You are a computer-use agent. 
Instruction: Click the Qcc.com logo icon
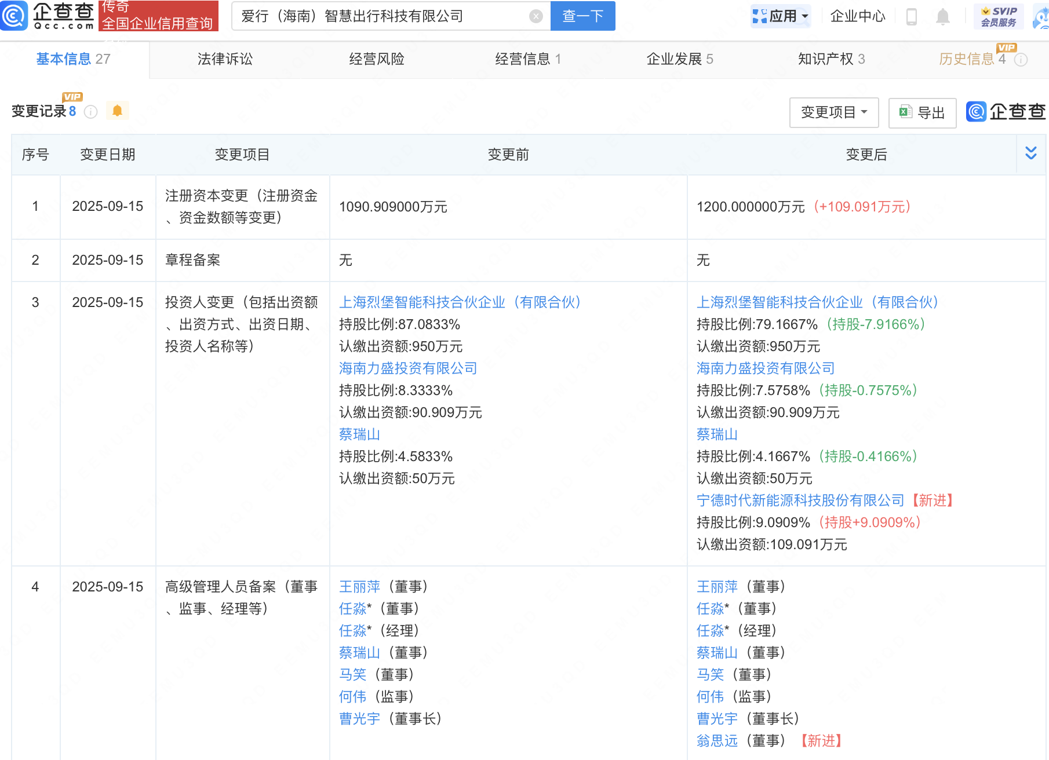[x=14, y=16]
